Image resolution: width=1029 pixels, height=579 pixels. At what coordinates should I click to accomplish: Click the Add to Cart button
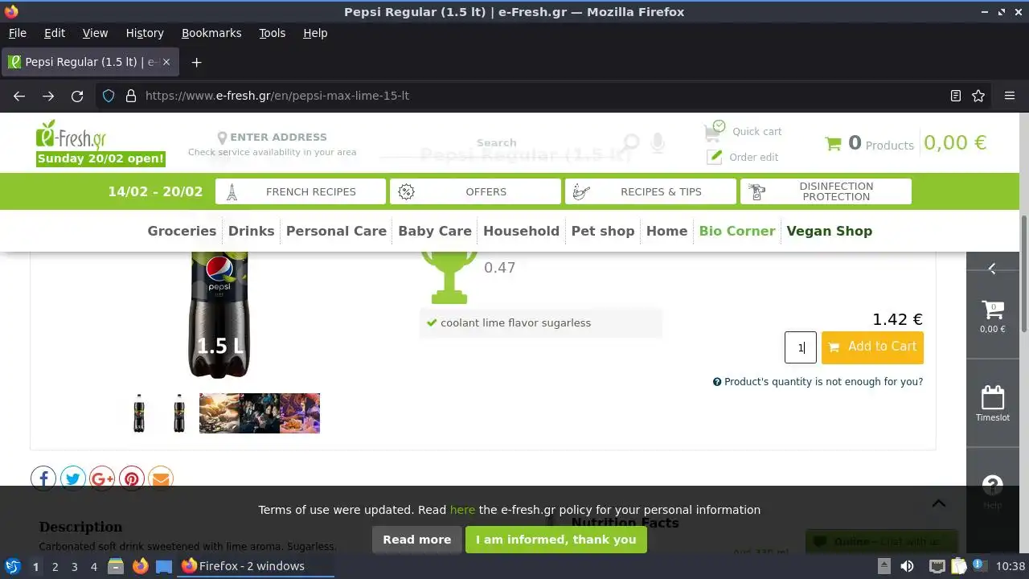872,347
